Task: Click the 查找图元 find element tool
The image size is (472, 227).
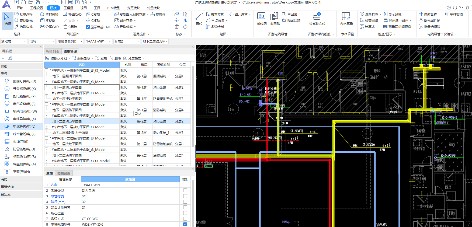Action: tap(24, 20)
